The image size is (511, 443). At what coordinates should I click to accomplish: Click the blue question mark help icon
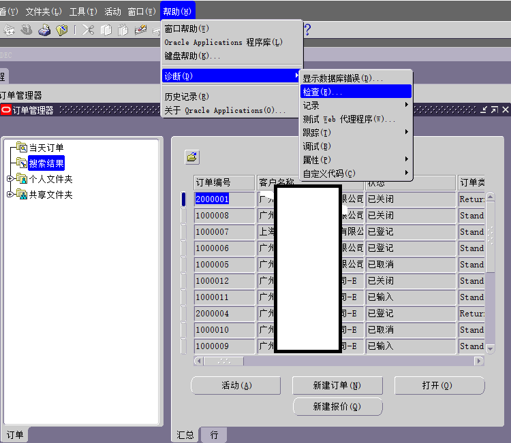click(307, 29)
